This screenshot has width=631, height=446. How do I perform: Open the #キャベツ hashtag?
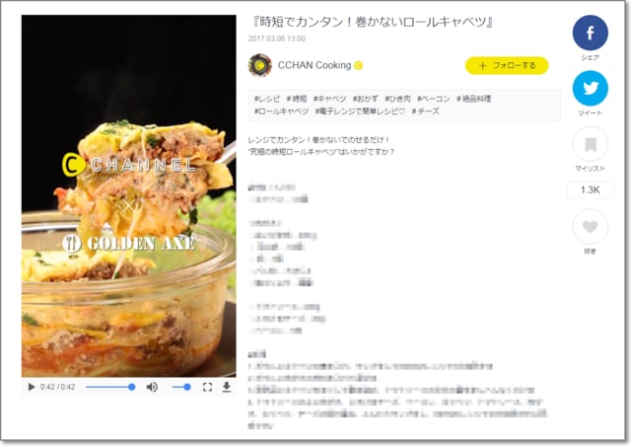click(329, 99)
